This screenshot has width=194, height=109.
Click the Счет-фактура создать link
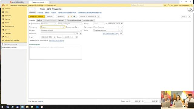tap(40, 101)
